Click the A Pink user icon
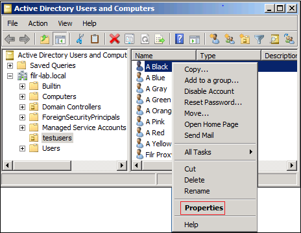301x233 pixels. (139, 121)
